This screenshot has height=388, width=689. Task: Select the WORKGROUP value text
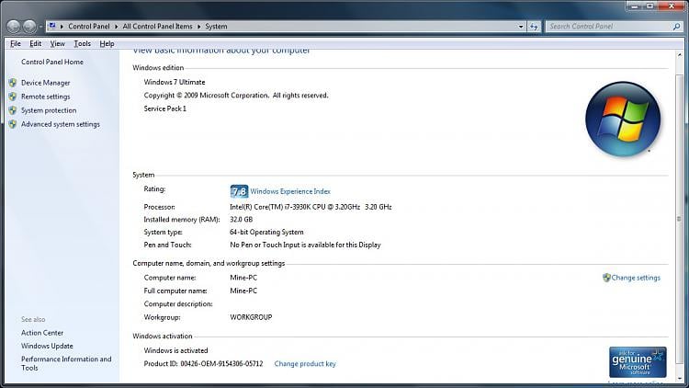point(251,317)
